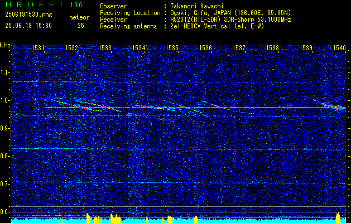Click the Observer field label
The height and width of the screenshot is (223, 351).
point(113,6)
